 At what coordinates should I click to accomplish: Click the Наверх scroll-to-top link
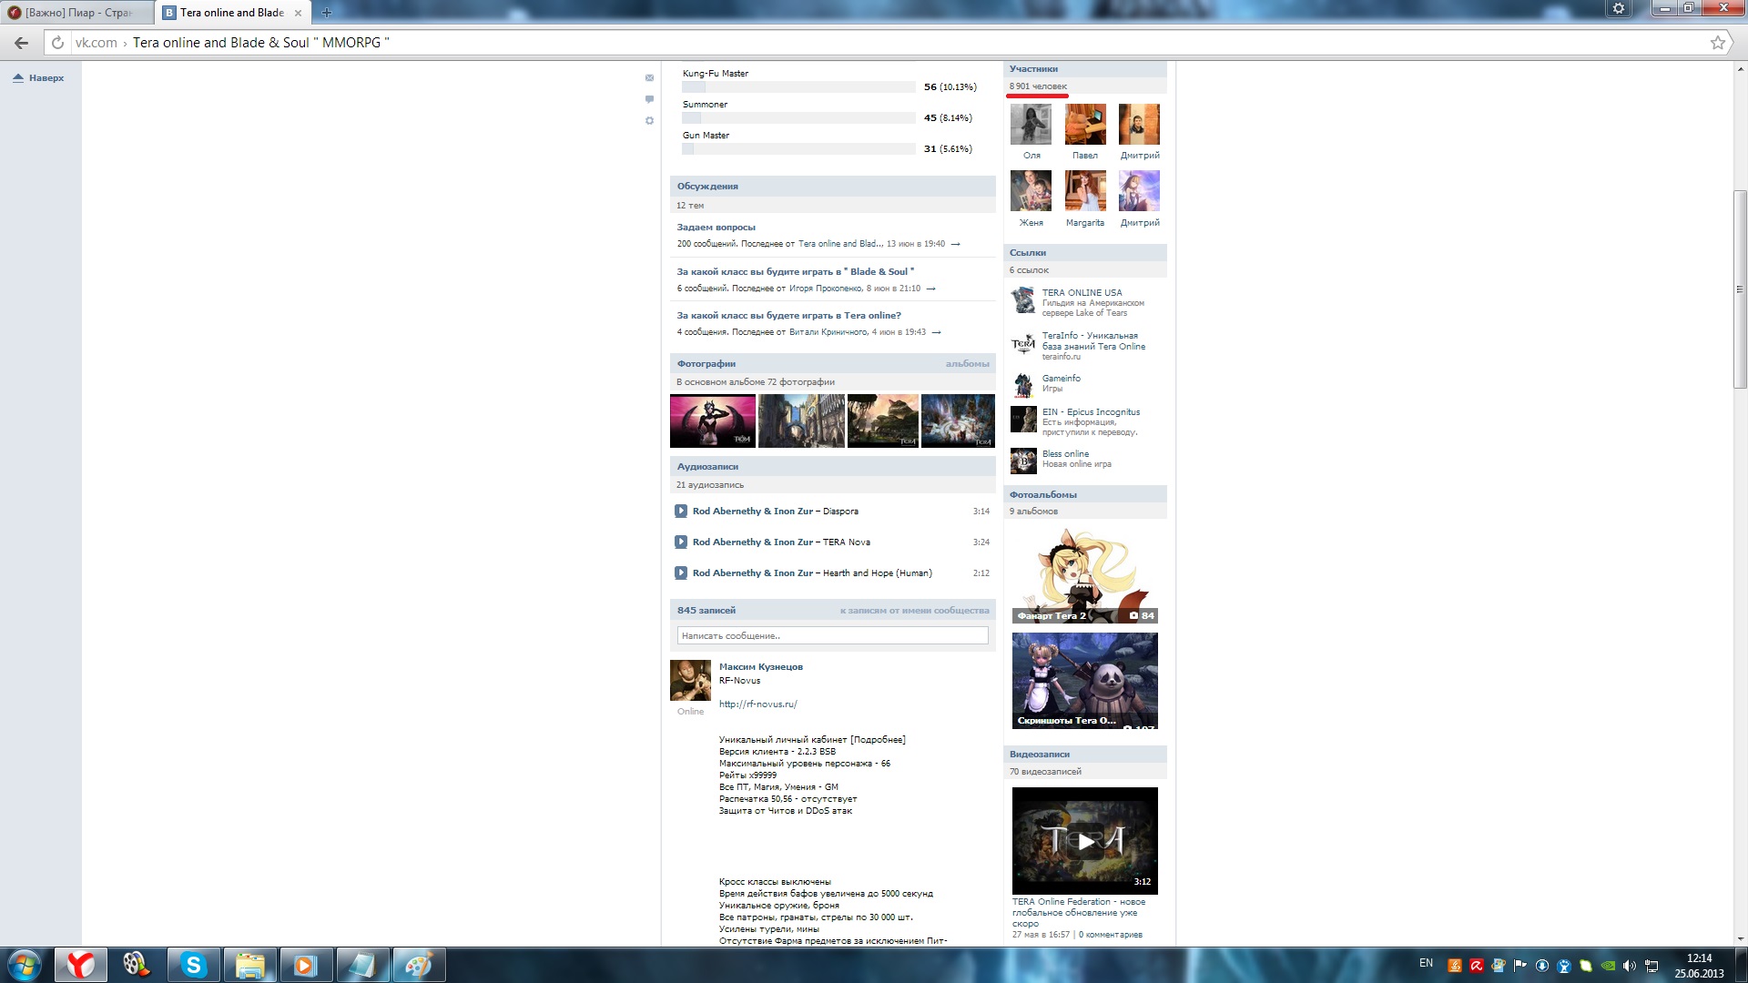[x=46, y=78]
